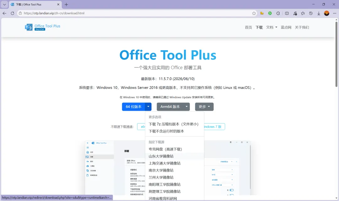Open browser history icon

pos(311,13)
